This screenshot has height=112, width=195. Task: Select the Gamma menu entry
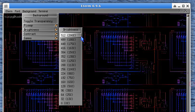(x=40, y=38)
